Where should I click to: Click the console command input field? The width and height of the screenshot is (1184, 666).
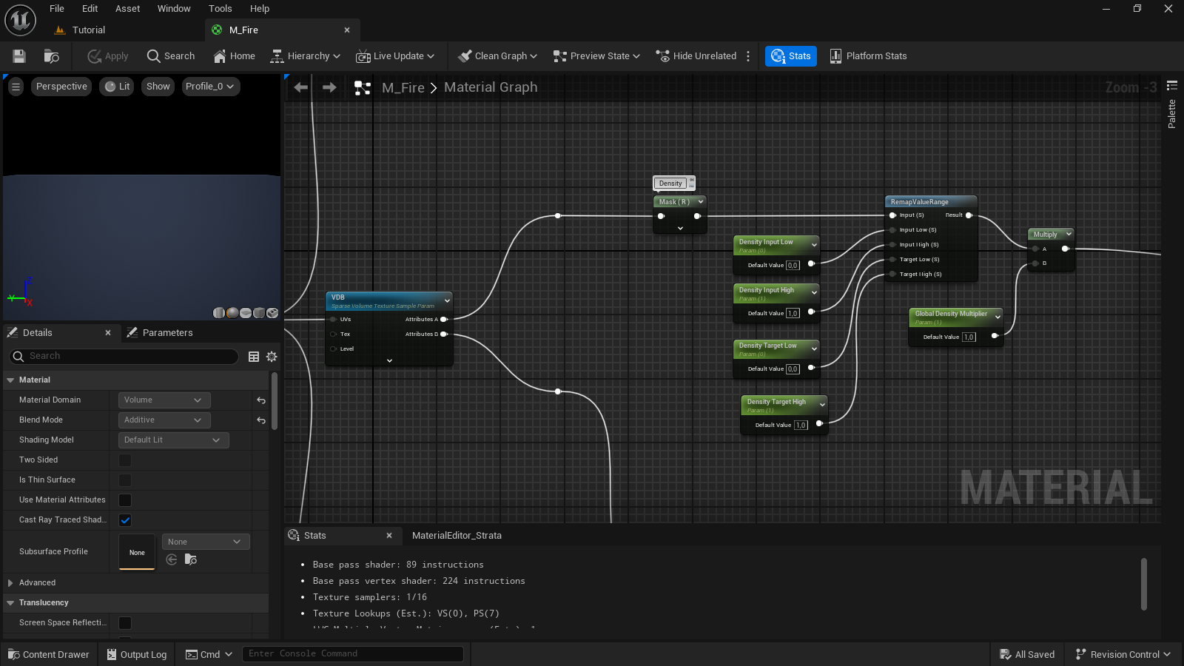(x=352, y=653)
